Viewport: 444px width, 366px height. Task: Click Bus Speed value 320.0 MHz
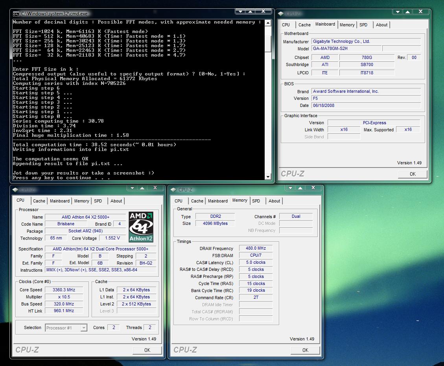(x=64, y=304)
